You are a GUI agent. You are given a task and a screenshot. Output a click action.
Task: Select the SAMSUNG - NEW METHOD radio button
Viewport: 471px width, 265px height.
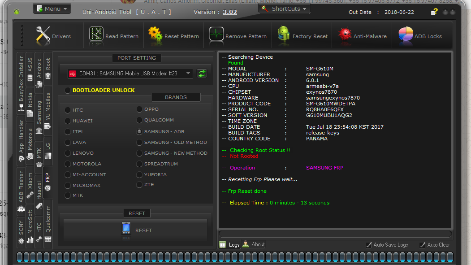coord(139,153)
